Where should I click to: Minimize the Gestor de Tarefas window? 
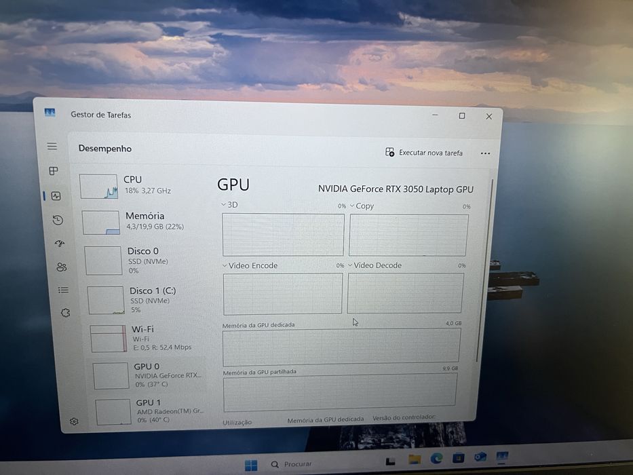435,115
